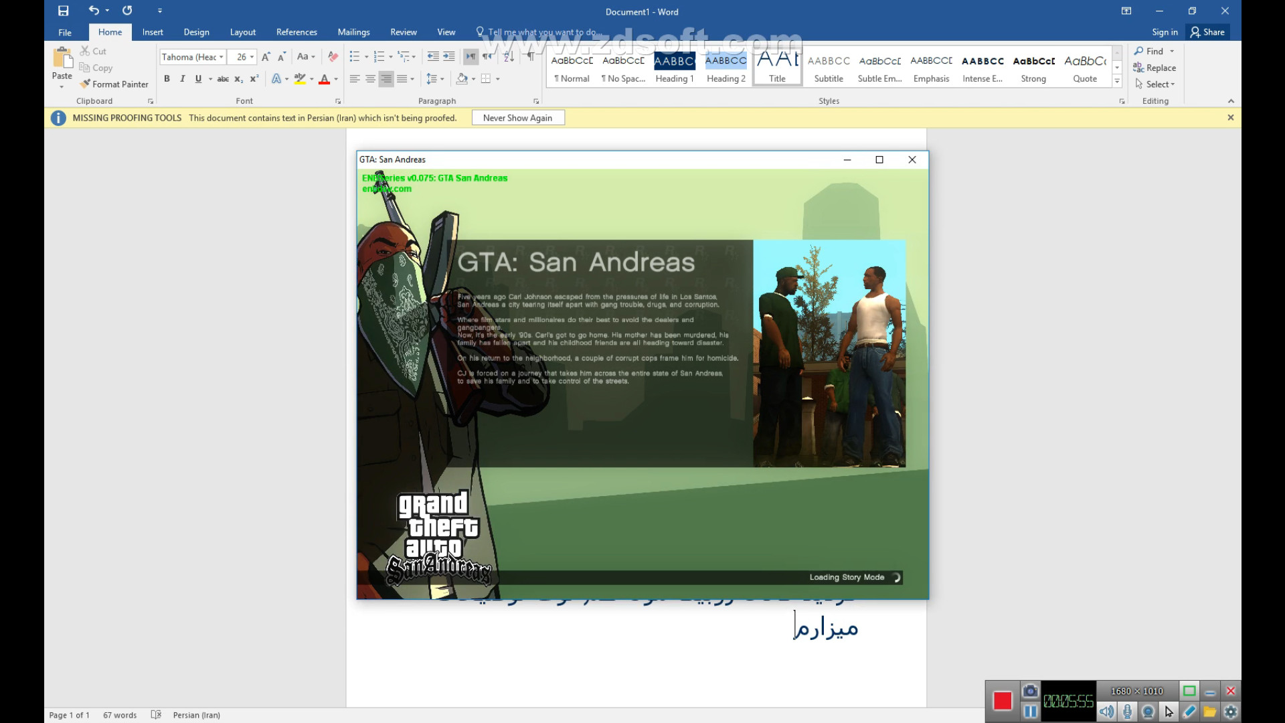Take a screenshot with recorder camera icon
The width and height of the screenshot is (1285, 723).
click(1030, 690)
